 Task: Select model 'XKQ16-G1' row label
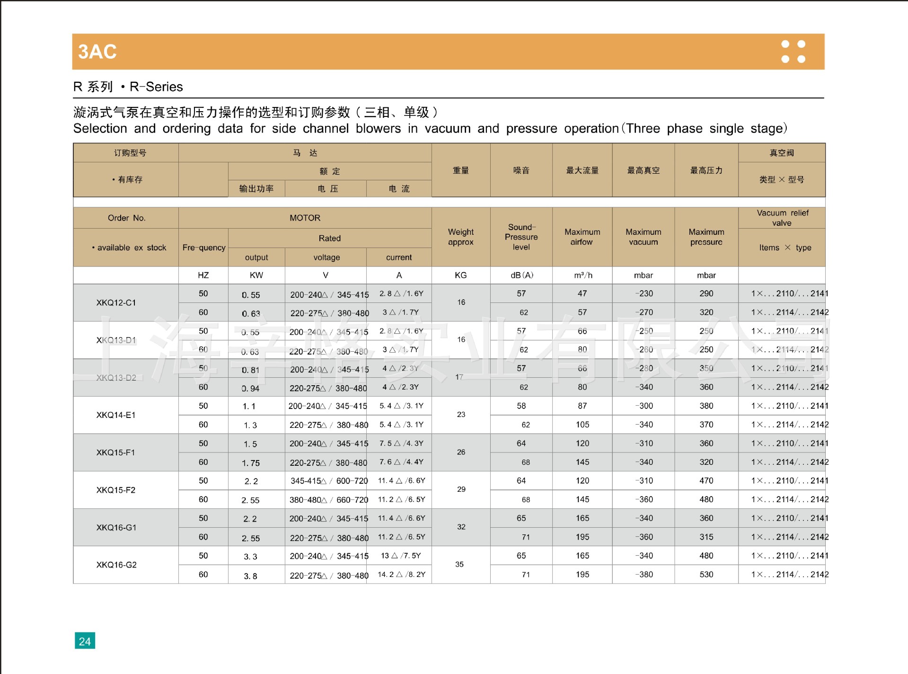click(116, 527)
